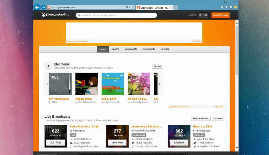Viewport: 269px width, 155px height.
Task: Open Sea of Love album art
Action: point(113,84)
